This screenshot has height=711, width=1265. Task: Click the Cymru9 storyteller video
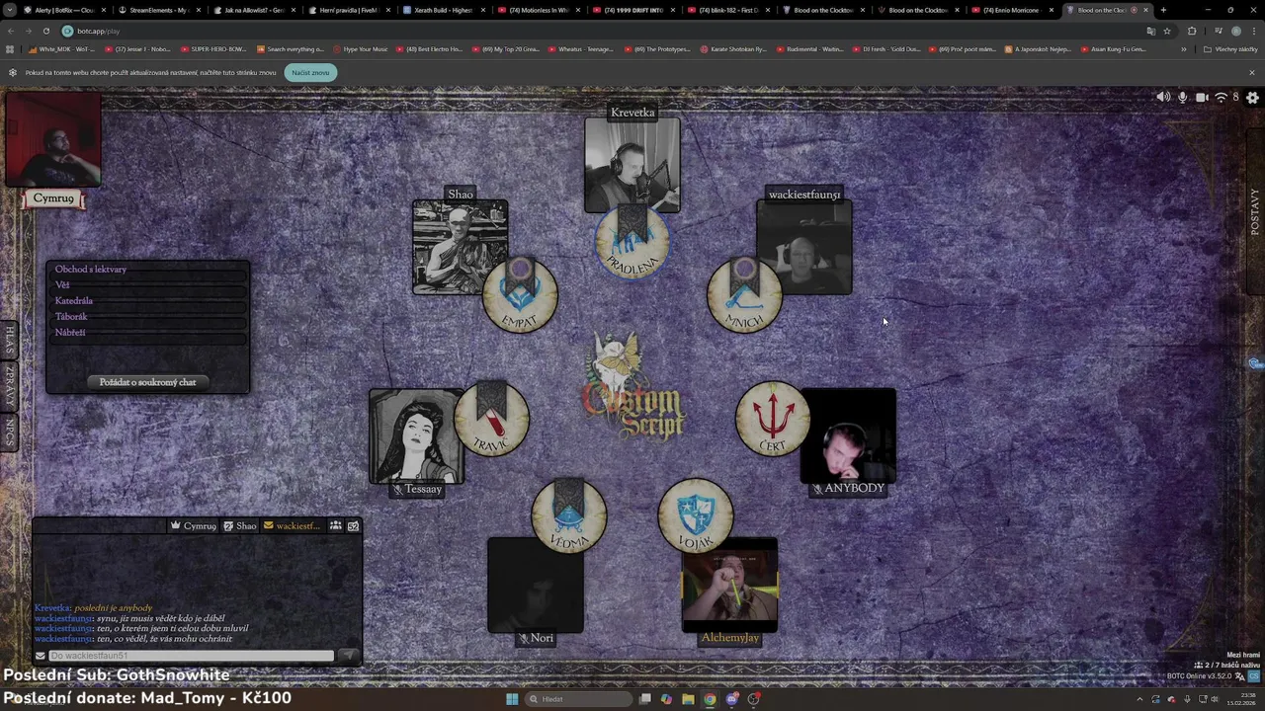coord(53,140)
